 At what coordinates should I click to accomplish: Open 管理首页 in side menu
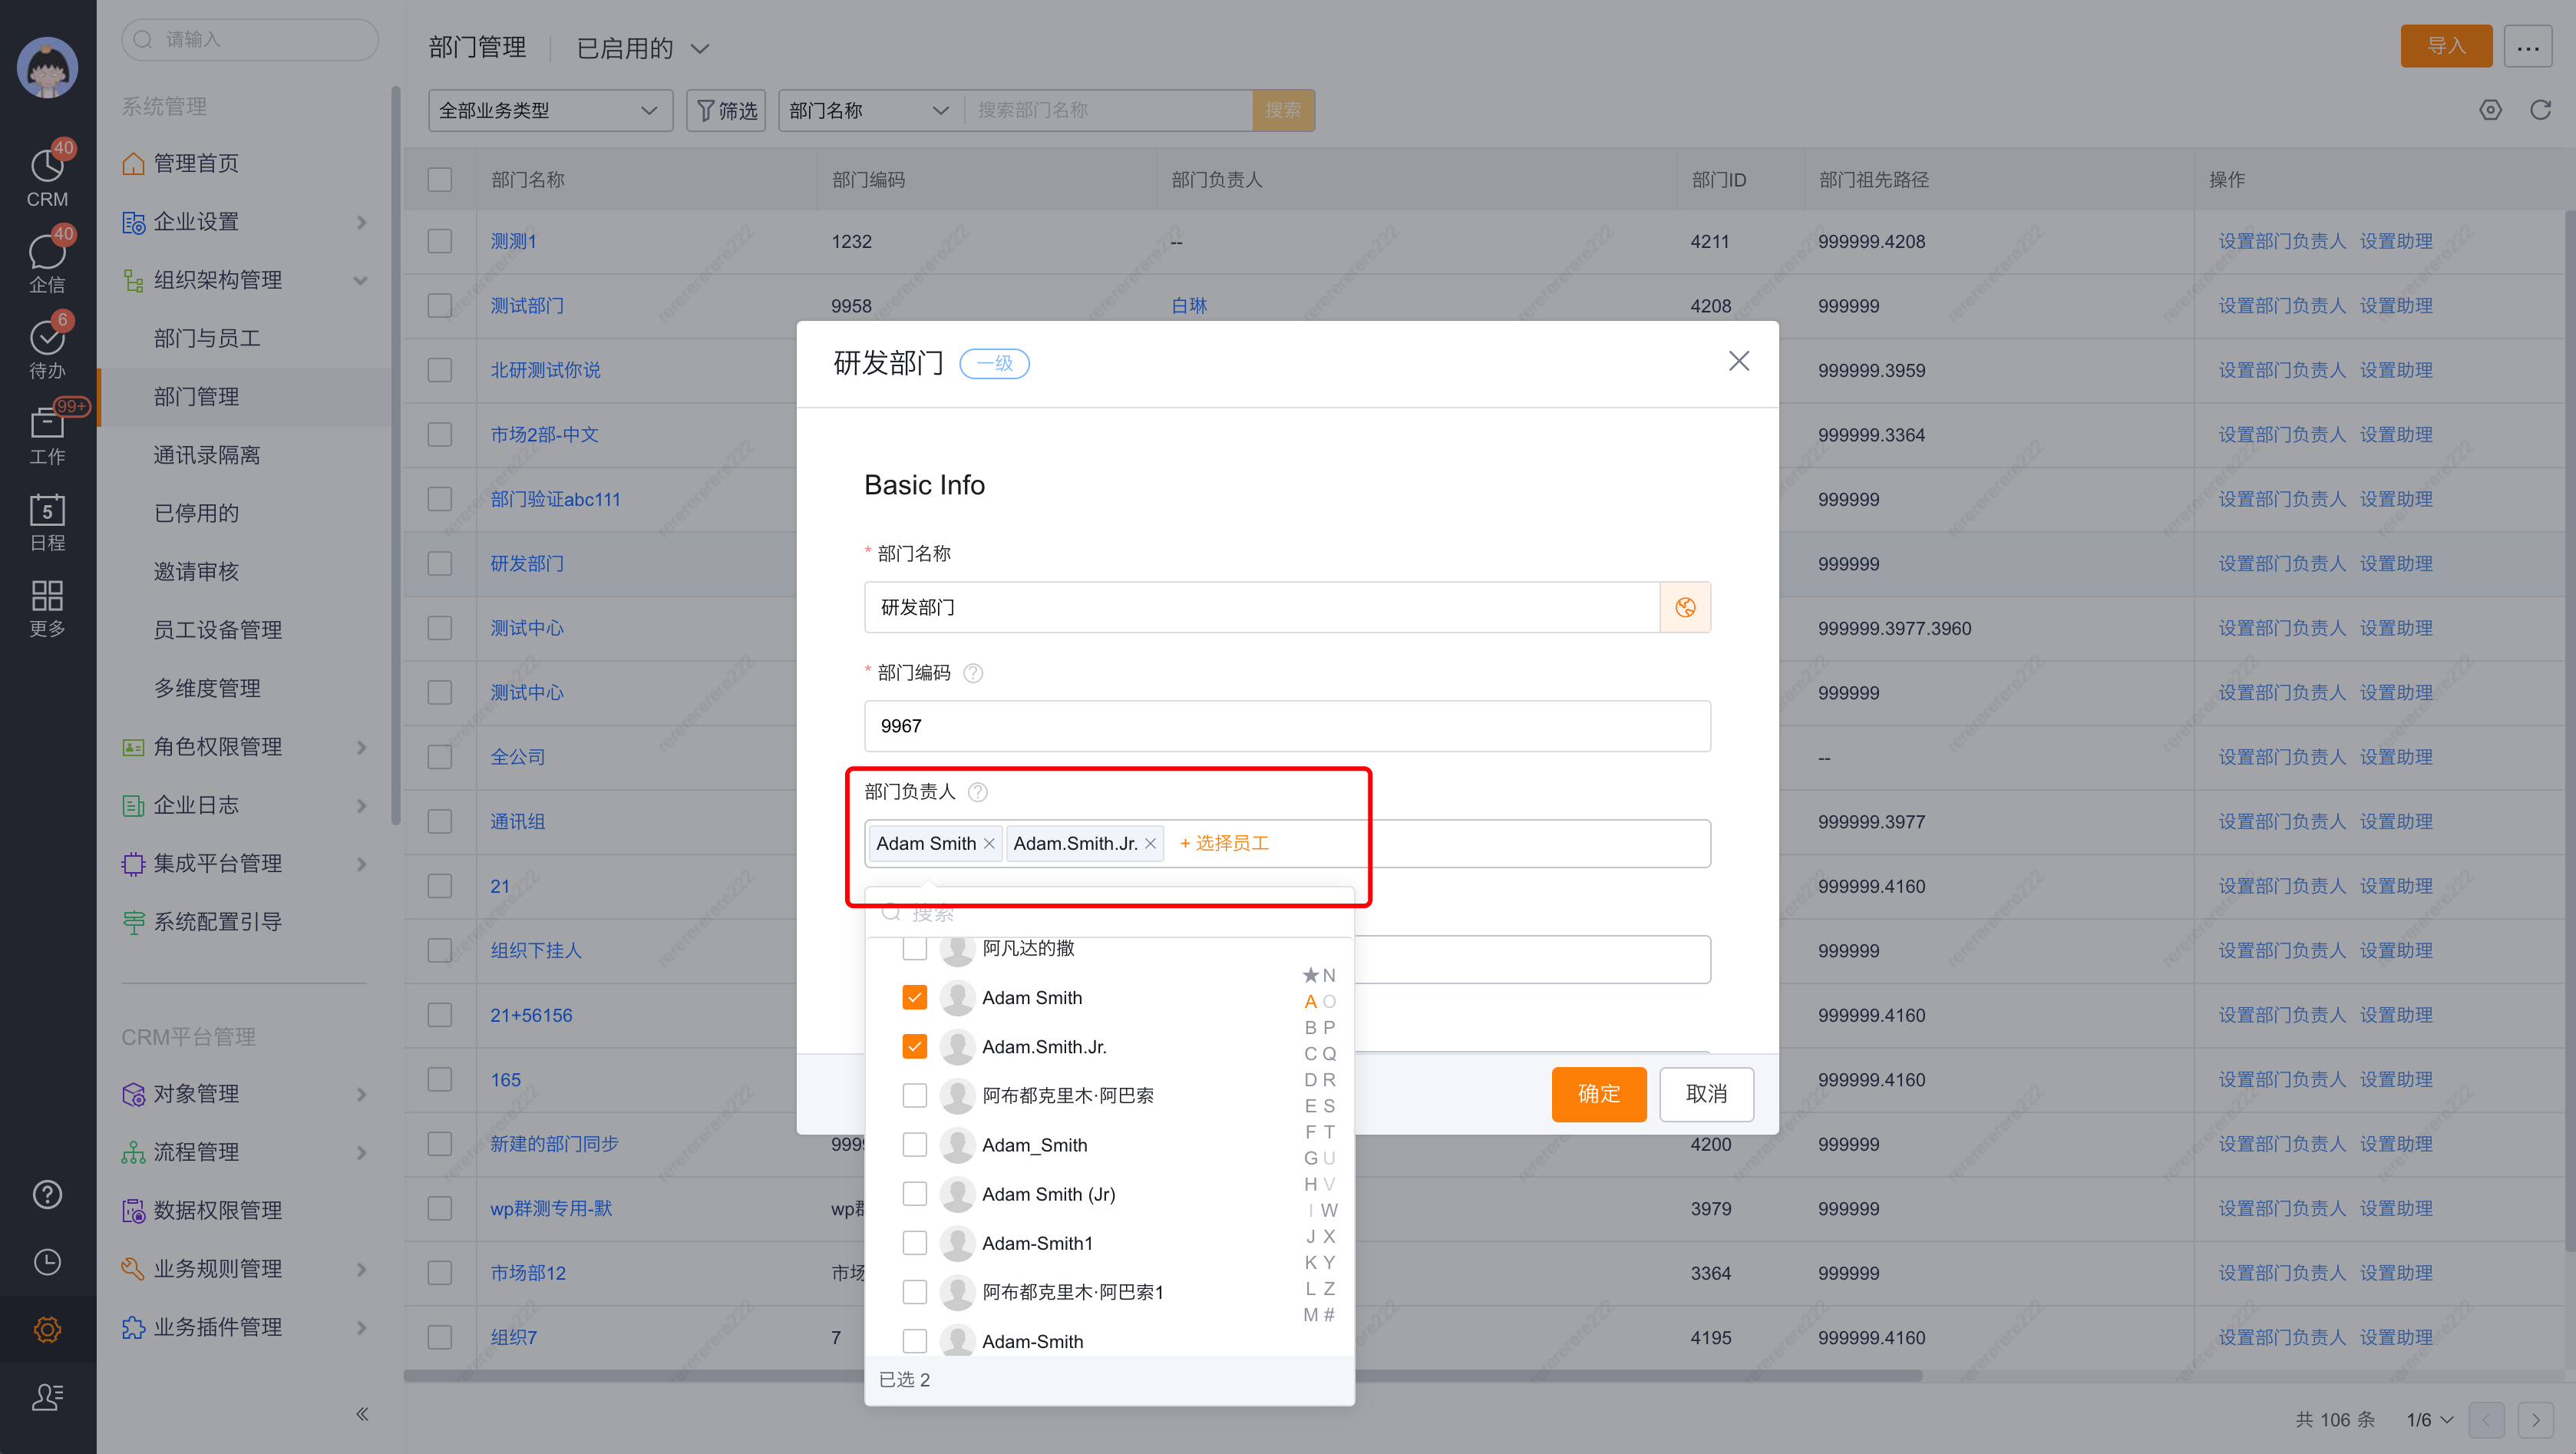[x=245, y=163]
